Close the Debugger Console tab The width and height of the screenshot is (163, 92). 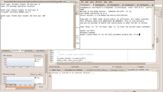[x=125, y=70]
